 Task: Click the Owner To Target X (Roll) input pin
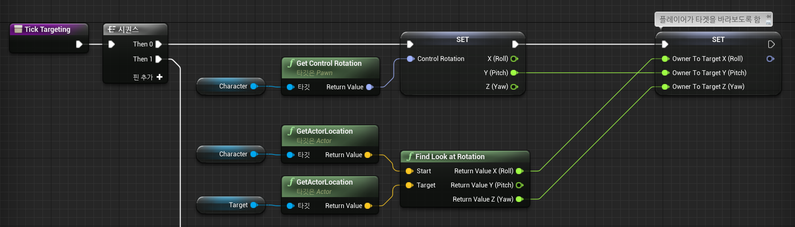pos(666,59)
